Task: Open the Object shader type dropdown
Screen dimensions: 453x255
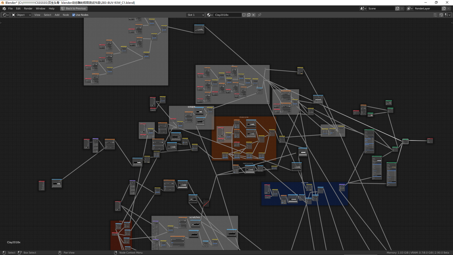Action: (21, 15)
